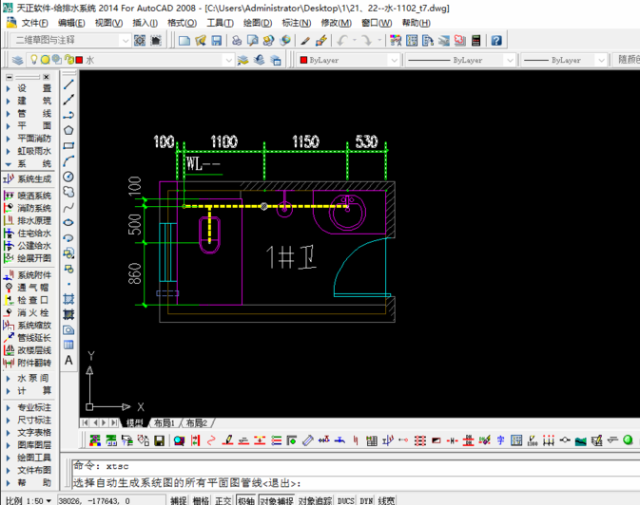This screenshot has height=505, width=640.
Task: Click the command line input area
Action: point(355,484)
